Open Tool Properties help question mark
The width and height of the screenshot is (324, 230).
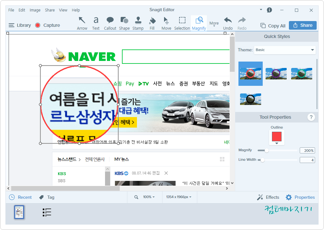(x=311, y=117)
